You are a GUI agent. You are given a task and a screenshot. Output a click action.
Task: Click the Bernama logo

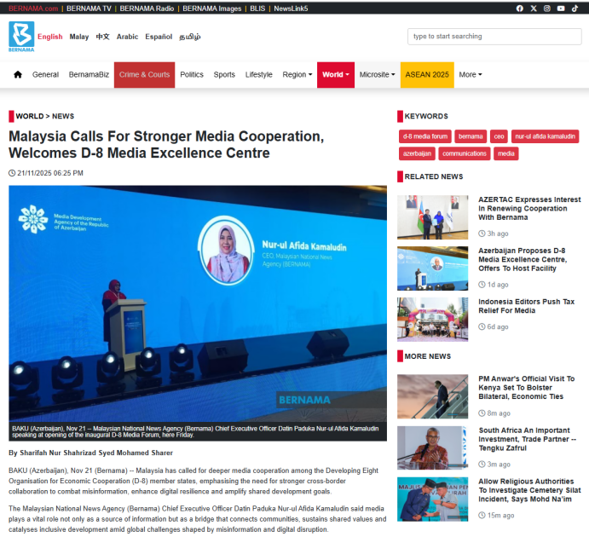pyautogui.click(x=21, y=37)
